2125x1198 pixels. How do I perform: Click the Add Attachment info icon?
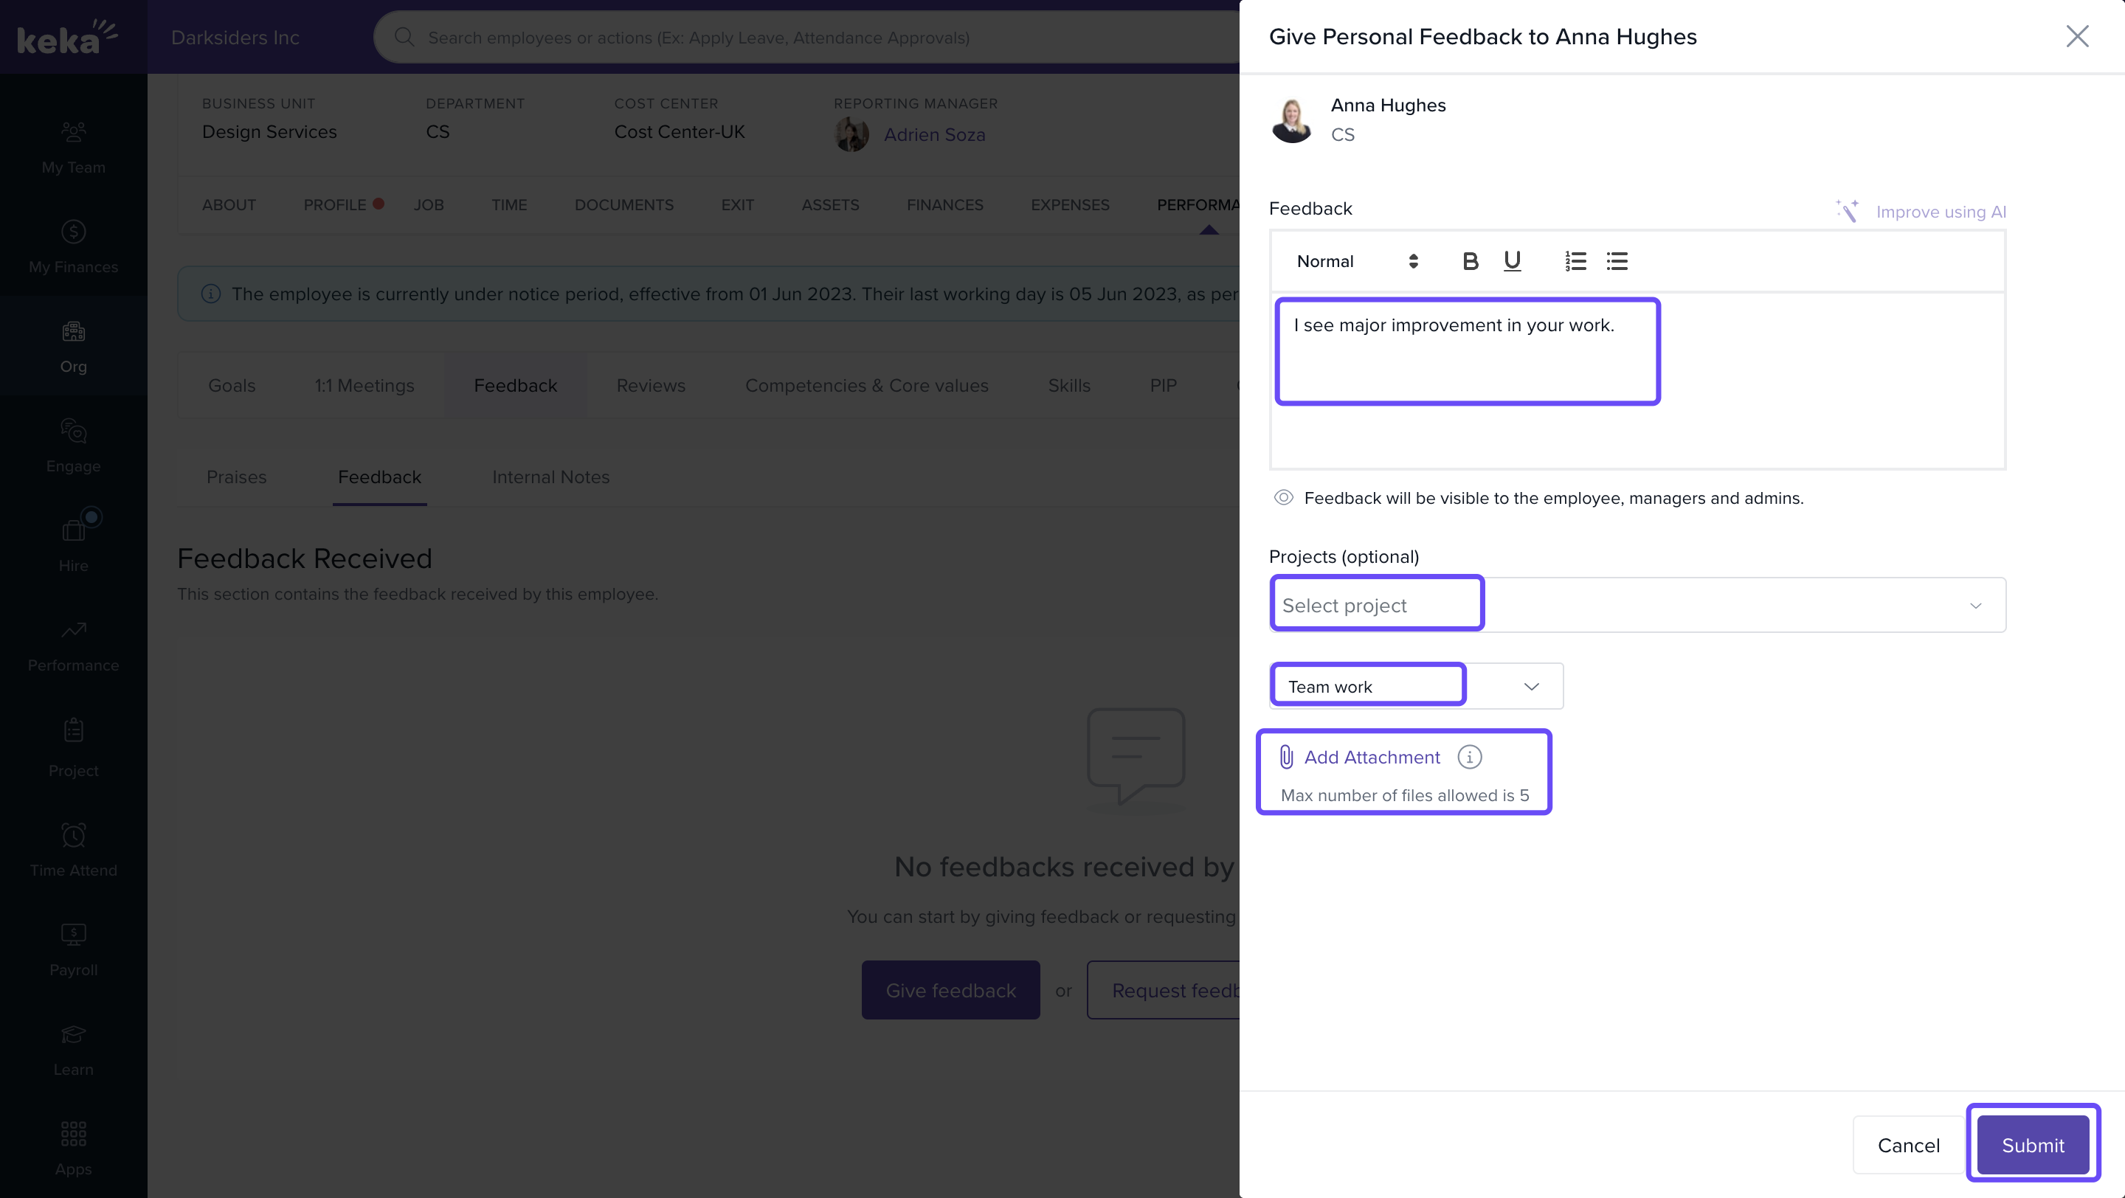point(1469,757)
